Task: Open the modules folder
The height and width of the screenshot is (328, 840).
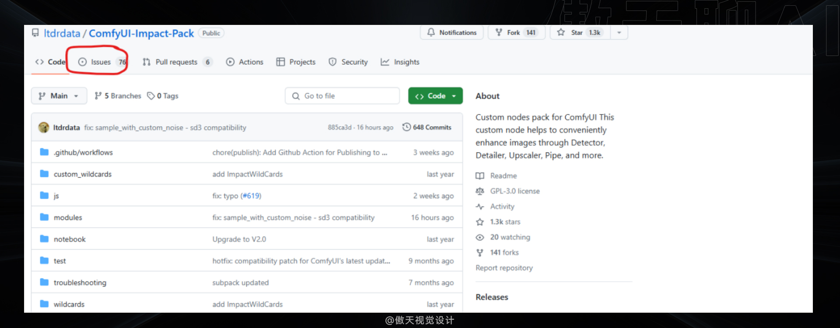Action: point(68,218)
